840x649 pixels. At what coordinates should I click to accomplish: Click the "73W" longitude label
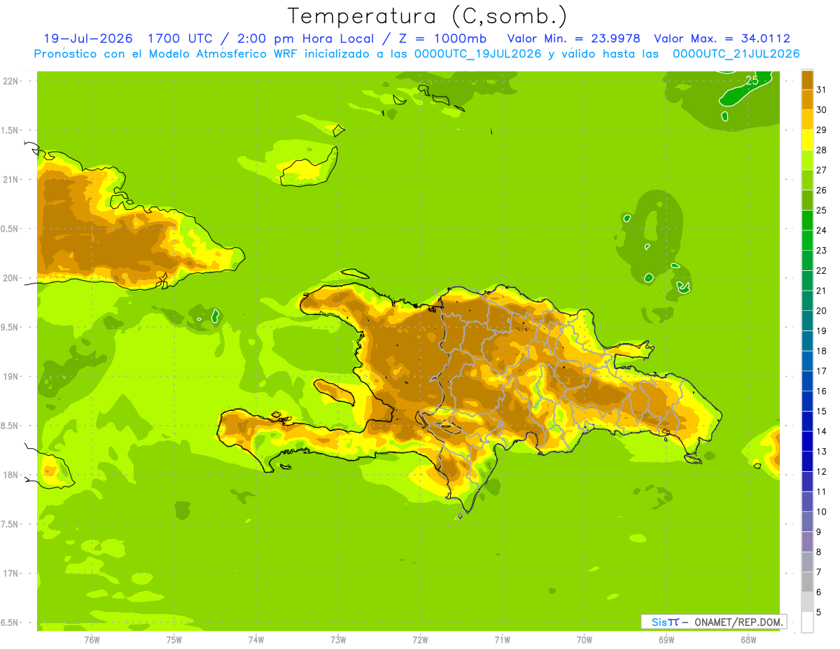[338, 640]
